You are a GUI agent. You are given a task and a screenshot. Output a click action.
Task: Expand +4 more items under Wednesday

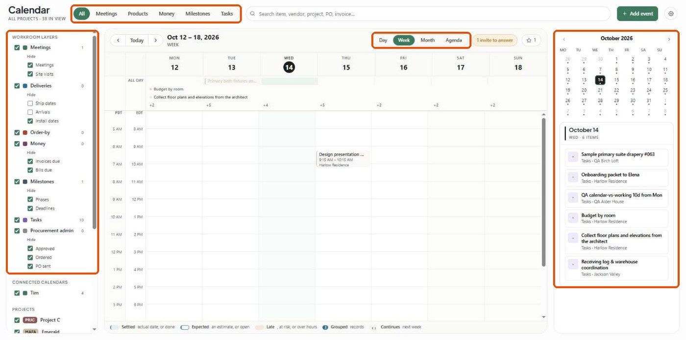(266, 105)
